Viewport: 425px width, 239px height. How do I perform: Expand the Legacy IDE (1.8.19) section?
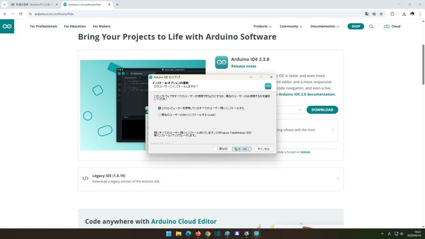pos(338,178)
